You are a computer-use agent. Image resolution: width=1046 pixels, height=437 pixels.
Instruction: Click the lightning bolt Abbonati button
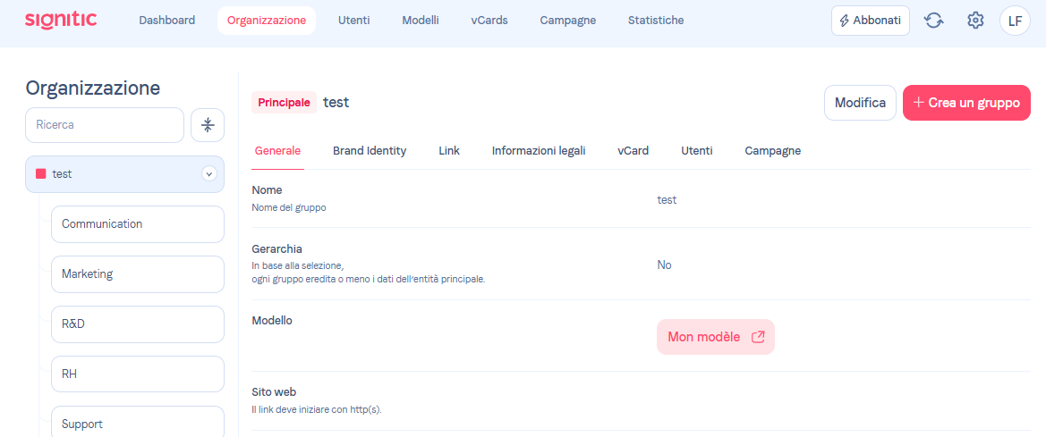point(870,21)
